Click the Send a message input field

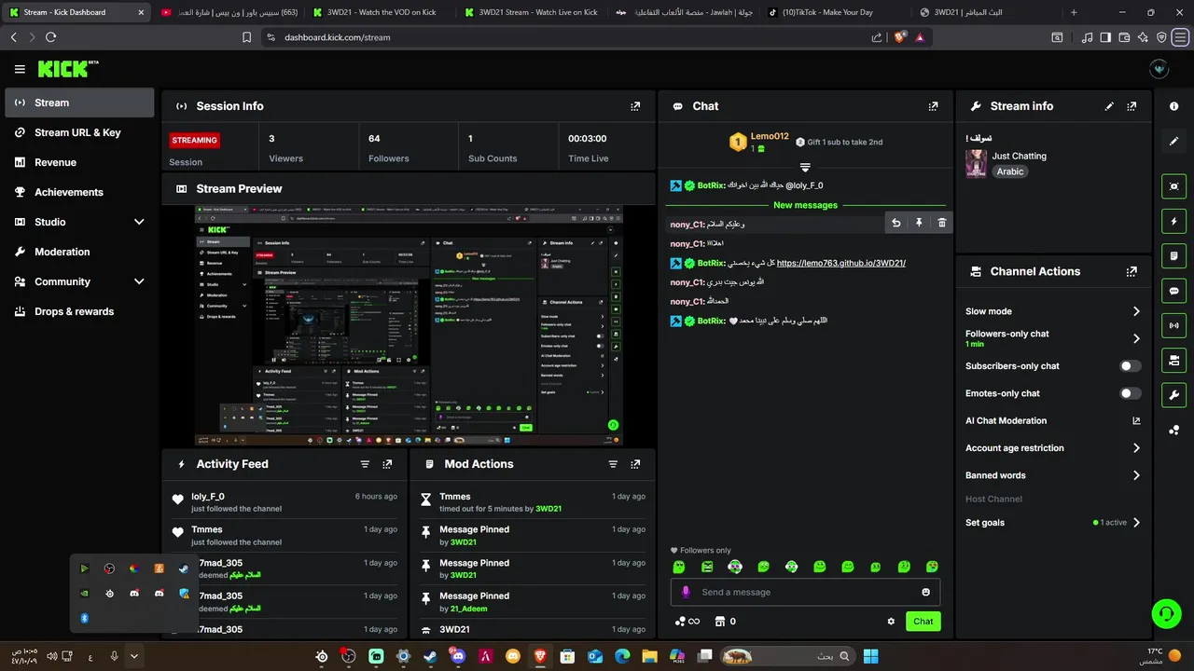(x=805, y=592)
